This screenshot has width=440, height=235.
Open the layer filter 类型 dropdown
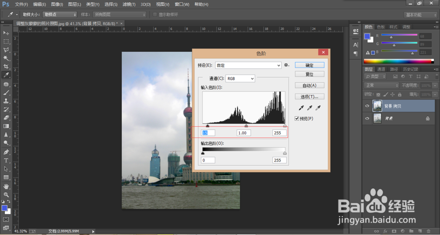click(375, 76)
